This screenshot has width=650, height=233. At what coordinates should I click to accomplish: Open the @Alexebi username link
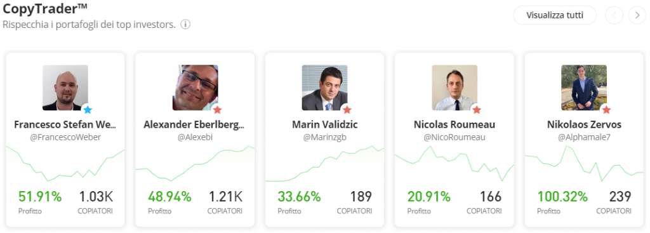tap(195, 137)
